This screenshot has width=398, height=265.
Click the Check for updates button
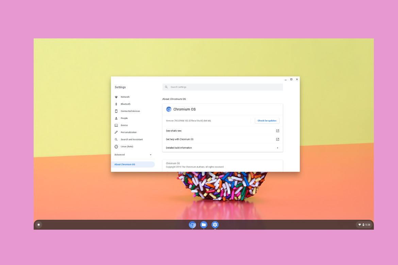click(x=267, y=121)
